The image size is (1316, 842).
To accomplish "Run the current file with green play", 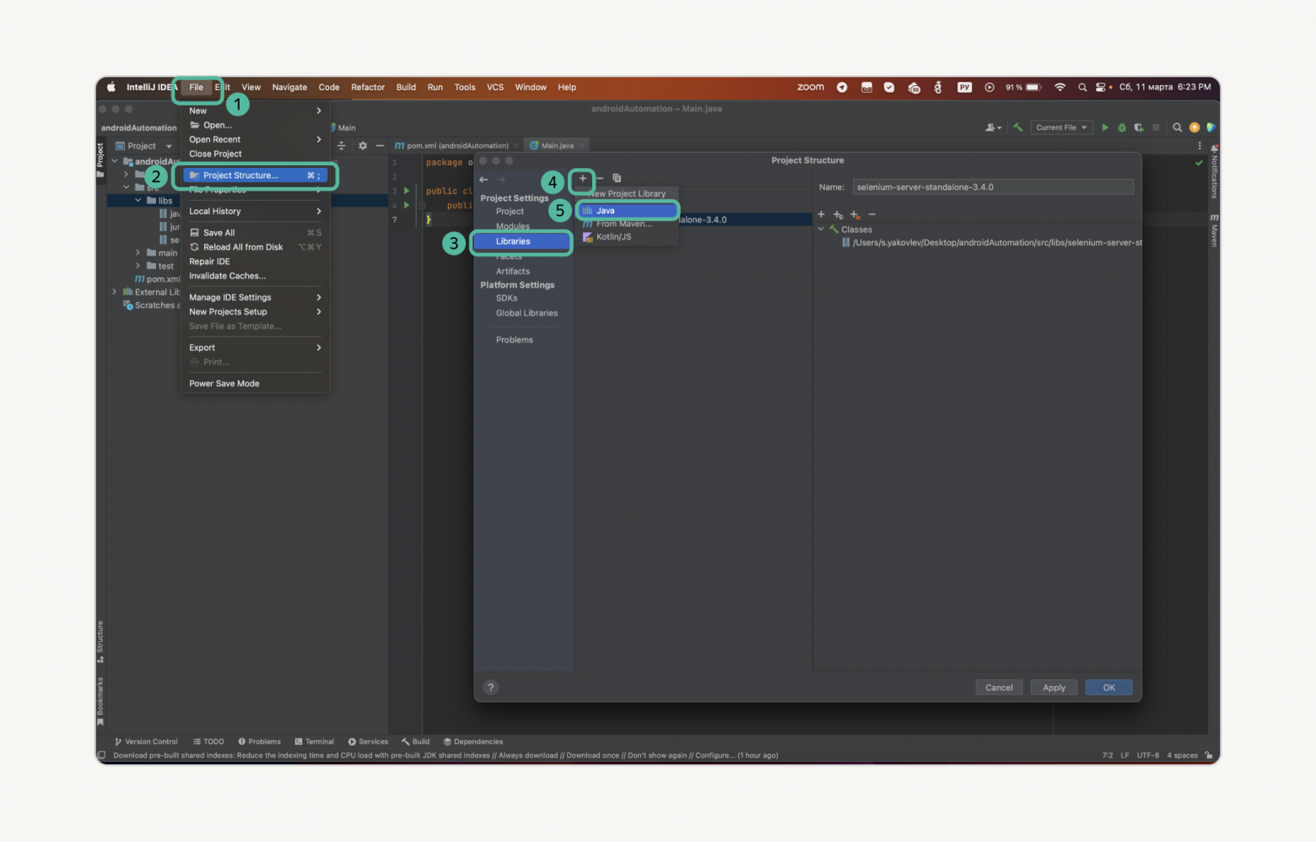I will (1105, 127).
